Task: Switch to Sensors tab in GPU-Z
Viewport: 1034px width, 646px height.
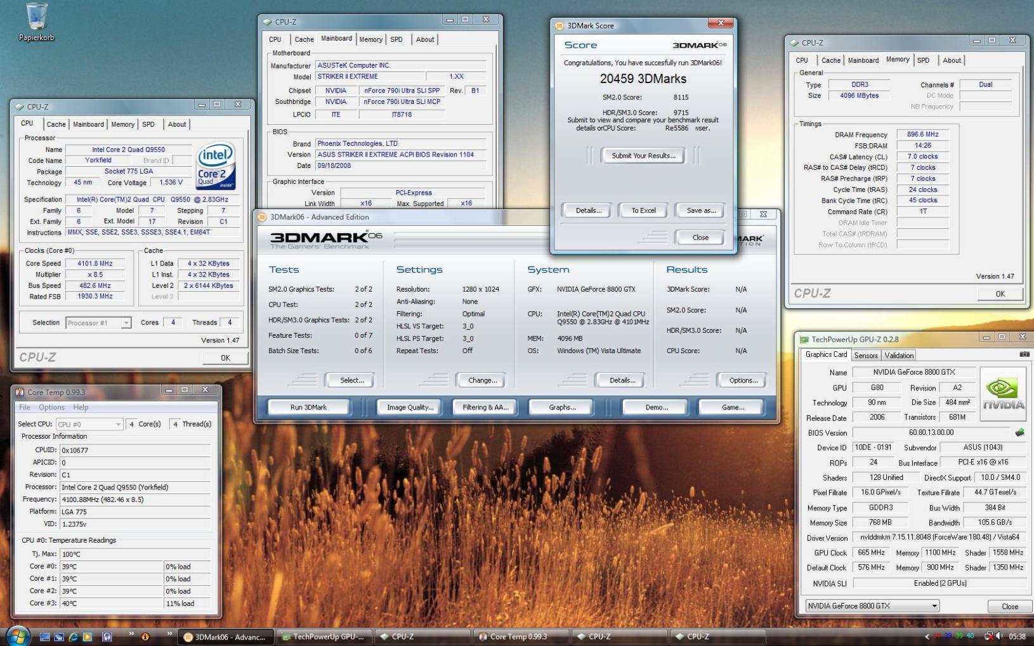Action: coord(865,356)
